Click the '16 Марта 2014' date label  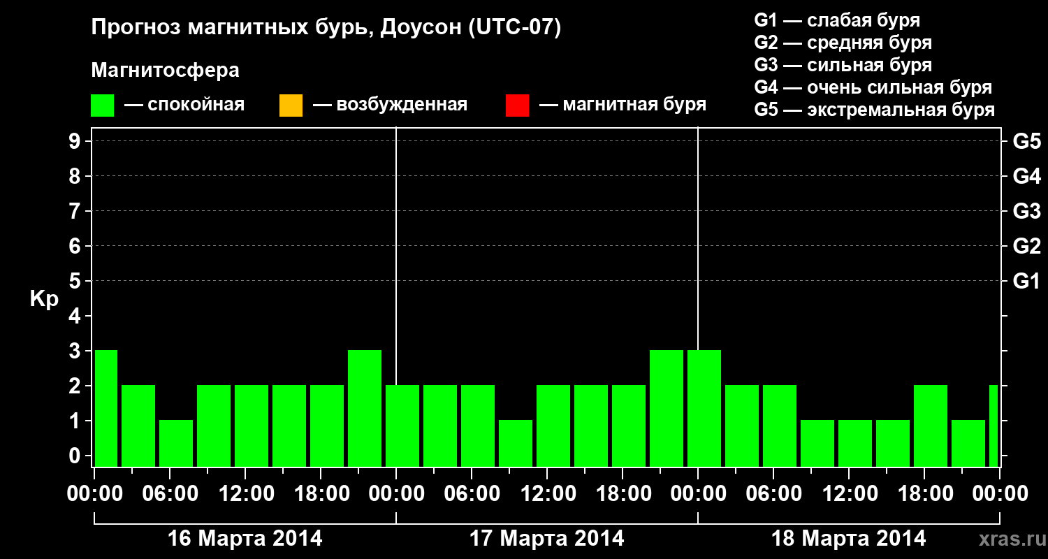pos(245,539)
